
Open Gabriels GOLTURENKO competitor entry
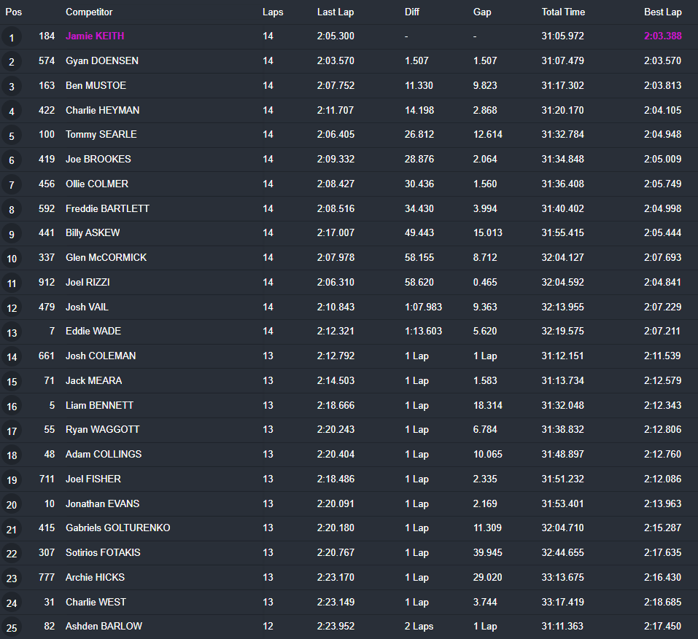tap(118, 528)
